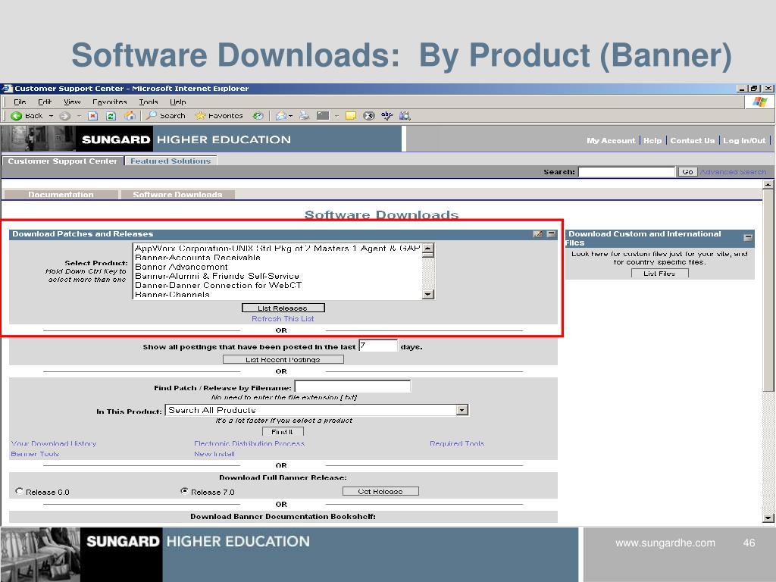Open Required Tools link

[457, 443]
